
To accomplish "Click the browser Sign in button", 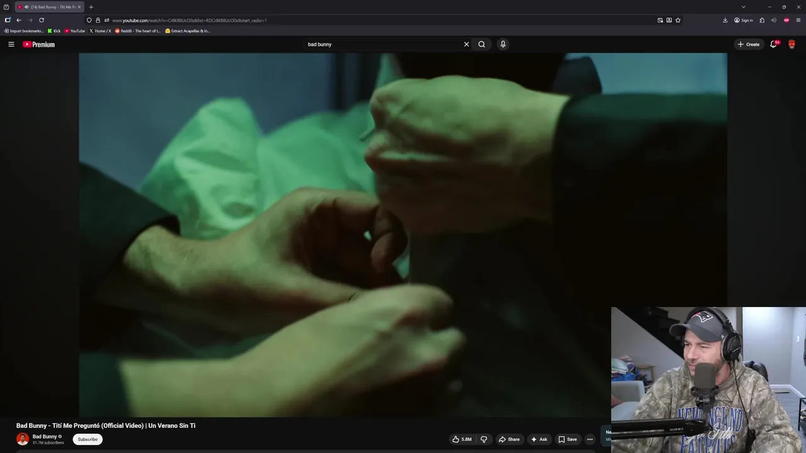I will [743, 20].
